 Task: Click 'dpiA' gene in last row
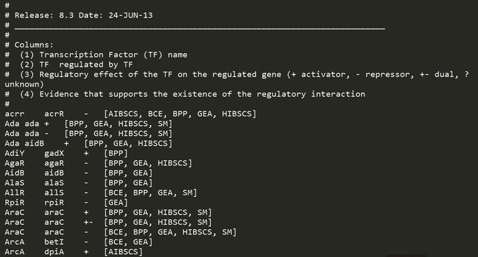tap(54, 252)
